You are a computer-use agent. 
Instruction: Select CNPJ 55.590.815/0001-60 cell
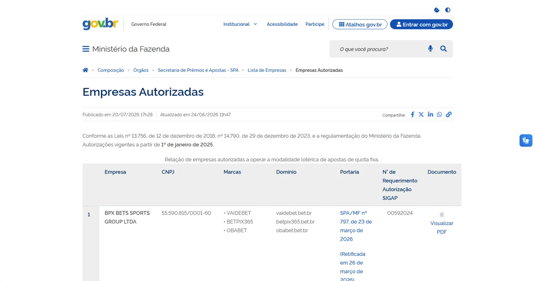tap(186, 213)
